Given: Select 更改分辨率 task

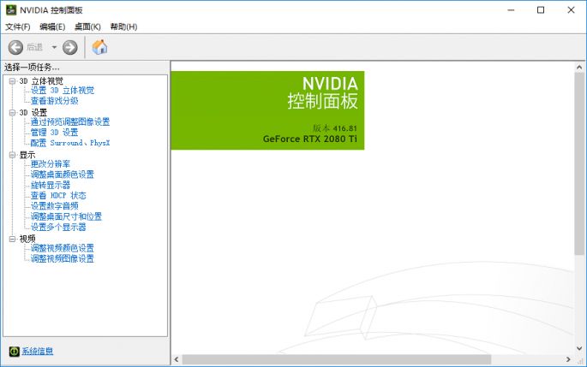Looking at the screenshot, I should [51, 164].
